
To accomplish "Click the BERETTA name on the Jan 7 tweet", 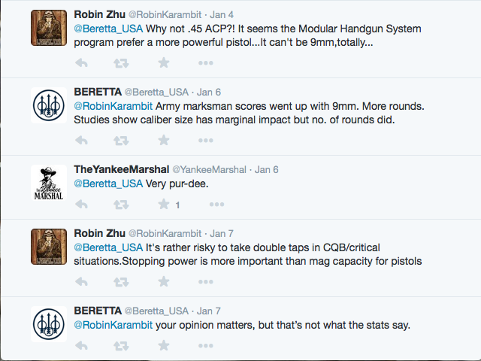I will [x=98, y=311].
